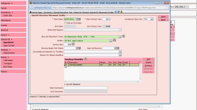197x110 pixels.
Task: Click Description column header
Action: pos(84,62)
